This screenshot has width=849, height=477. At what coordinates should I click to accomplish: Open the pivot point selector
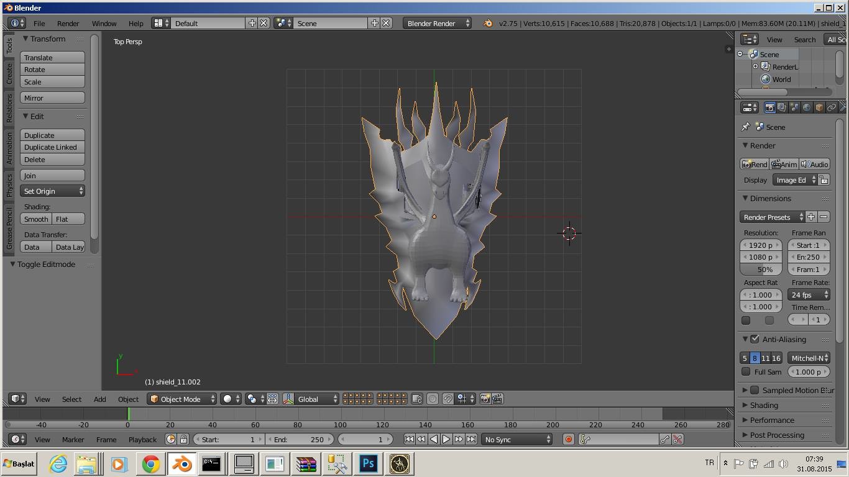[x=254, y=399]
